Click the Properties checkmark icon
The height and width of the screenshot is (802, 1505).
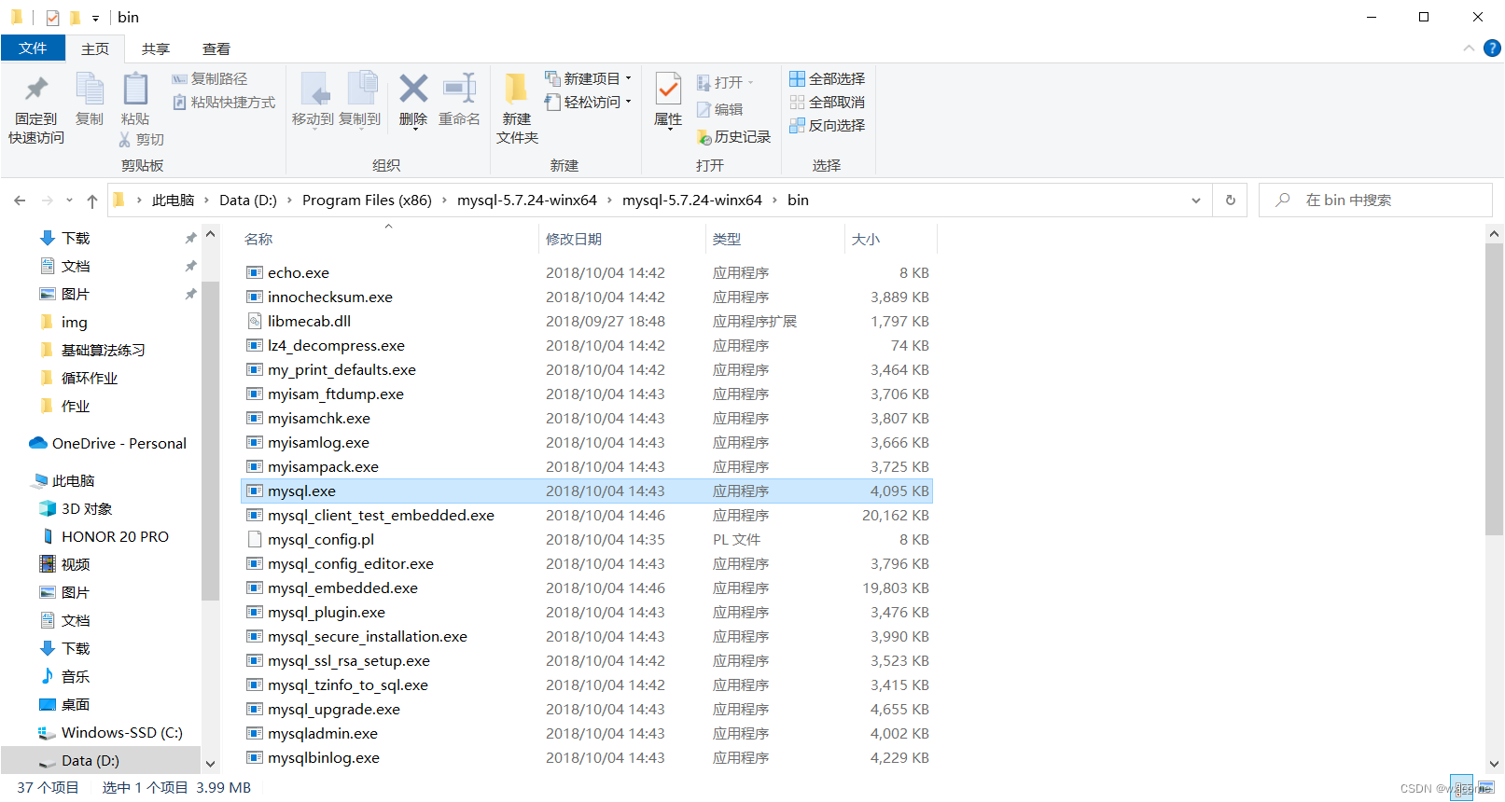[x=668, y=90]
